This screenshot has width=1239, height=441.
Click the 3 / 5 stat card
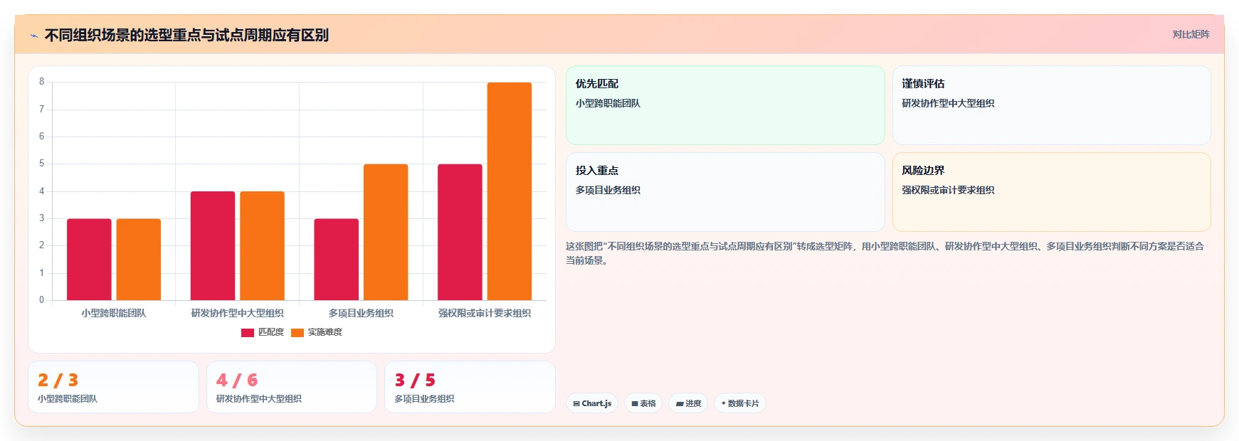coord(470,387)
